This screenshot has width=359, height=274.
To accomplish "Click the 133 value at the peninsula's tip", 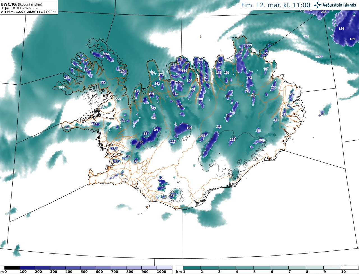I will pos(67,128).
